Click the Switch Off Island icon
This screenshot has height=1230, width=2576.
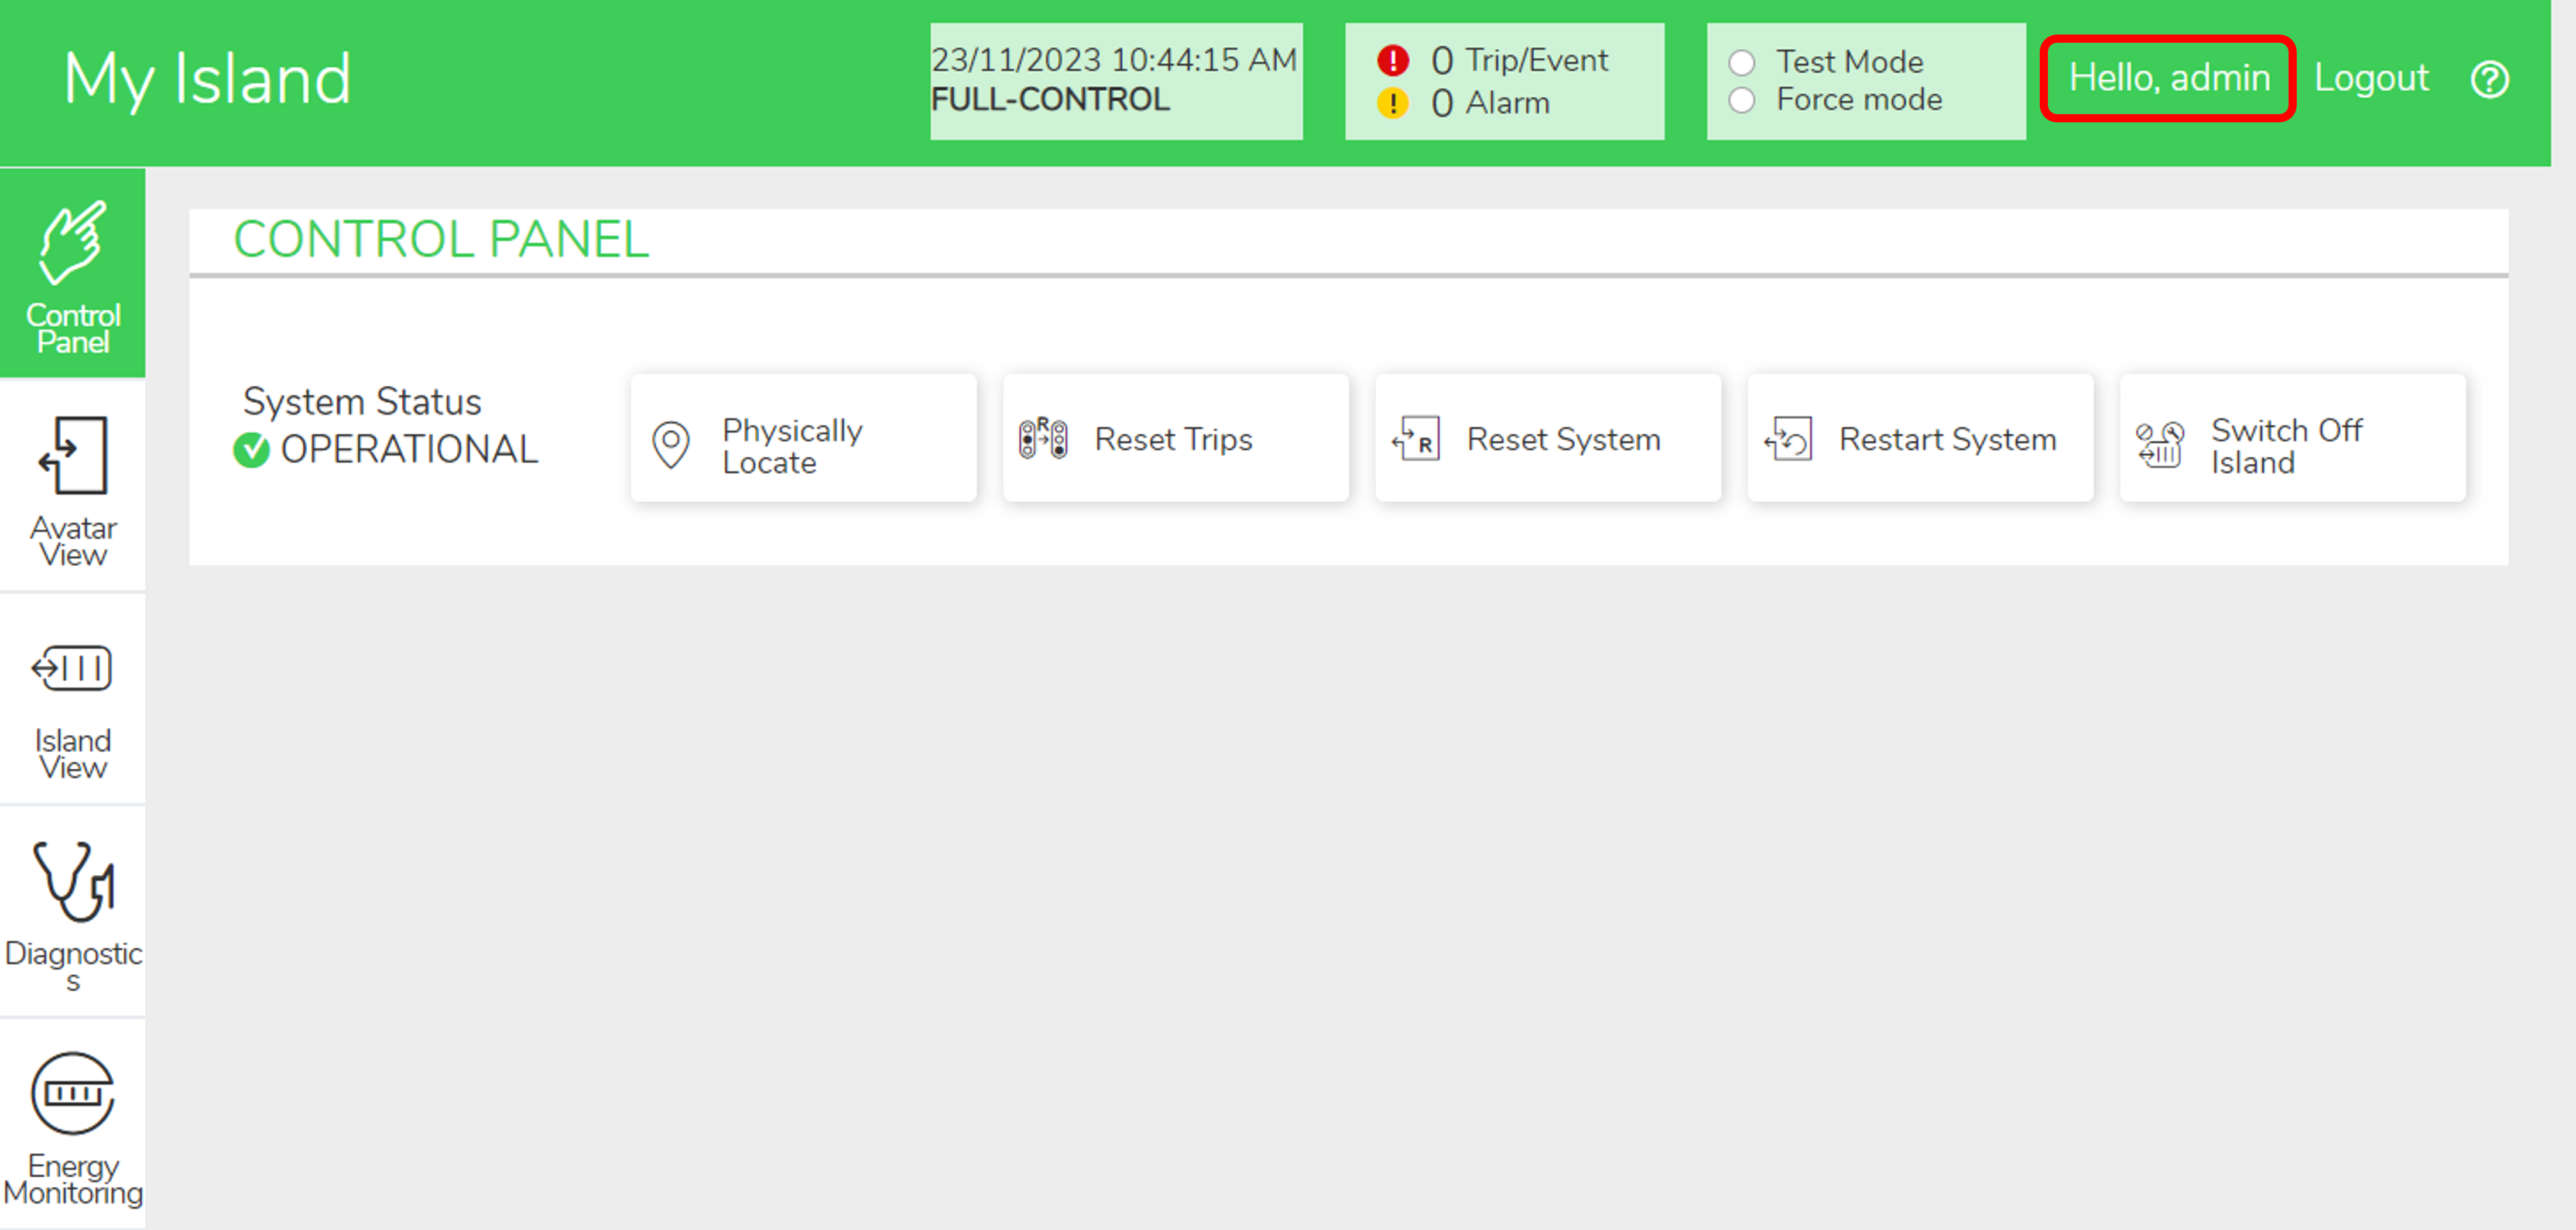[x=2159, y=444]
